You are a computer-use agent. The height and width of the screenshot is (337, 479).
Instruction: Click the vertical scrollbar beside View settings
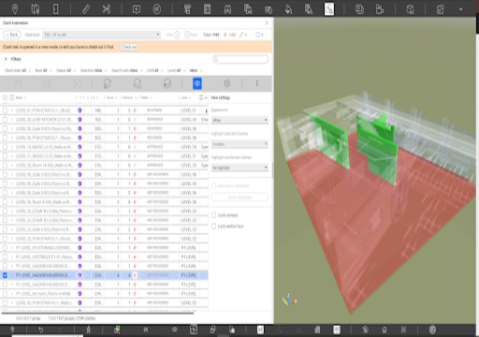click(x=272, y=170)
